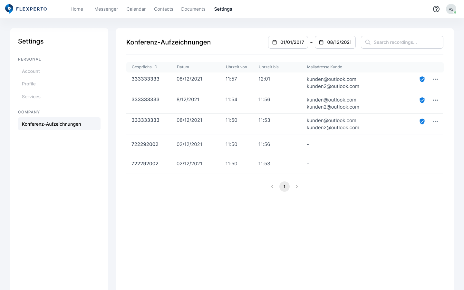Select page 1 in pagination

(x=284, y=187)
